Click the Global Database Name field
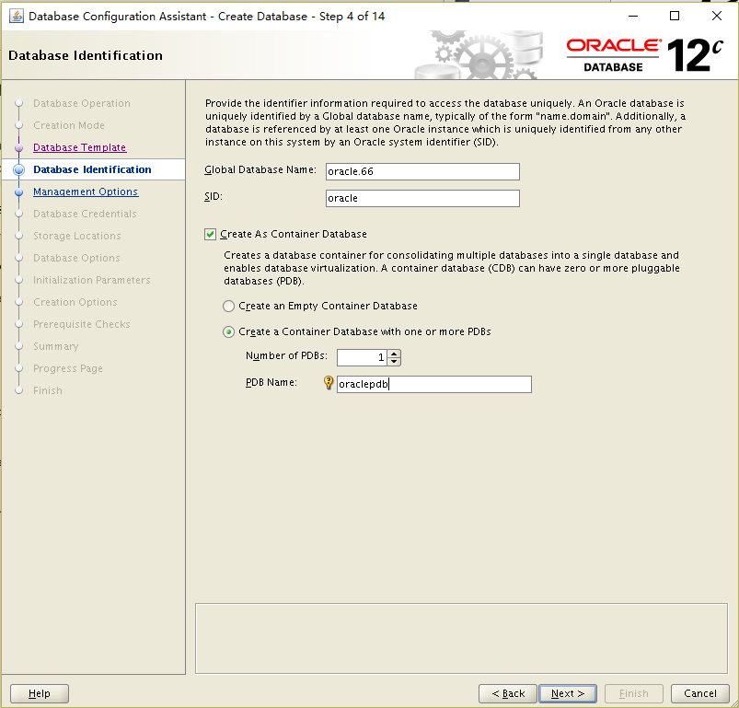The image size is (739, 708). point(422,171)
